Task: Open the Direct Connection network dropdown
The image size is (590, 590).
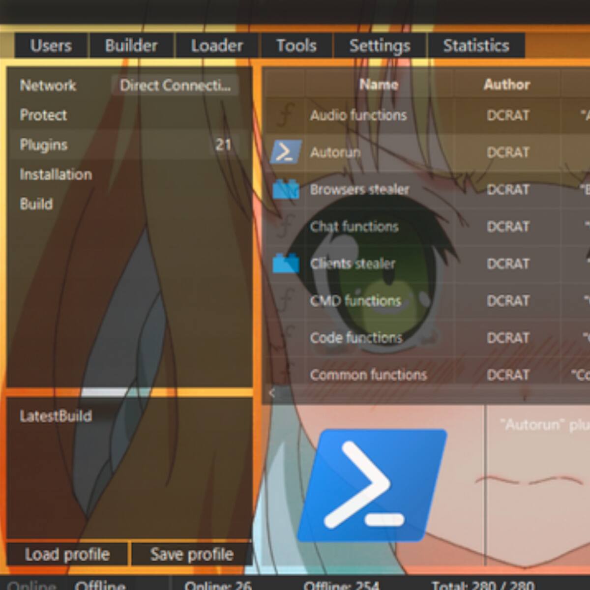Action: (x=175, y=86)
